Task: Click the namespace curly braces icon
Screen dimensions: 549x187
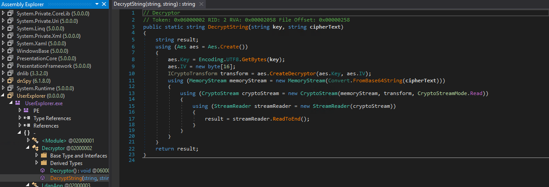Action: pyautogui.click(x=26, y=133)
